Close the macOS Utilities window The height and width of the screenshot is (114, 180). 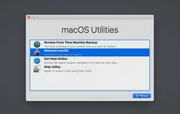(x=29, y=17)
